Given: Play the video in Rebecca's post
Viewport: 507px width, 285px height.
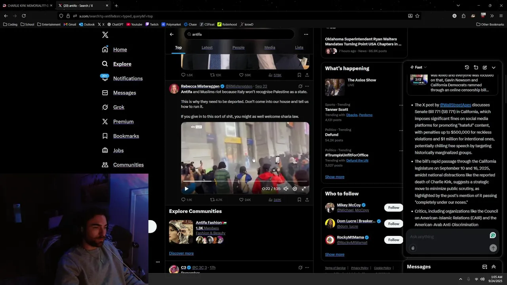Looking at the screenshot, I should tap(186, 189).
